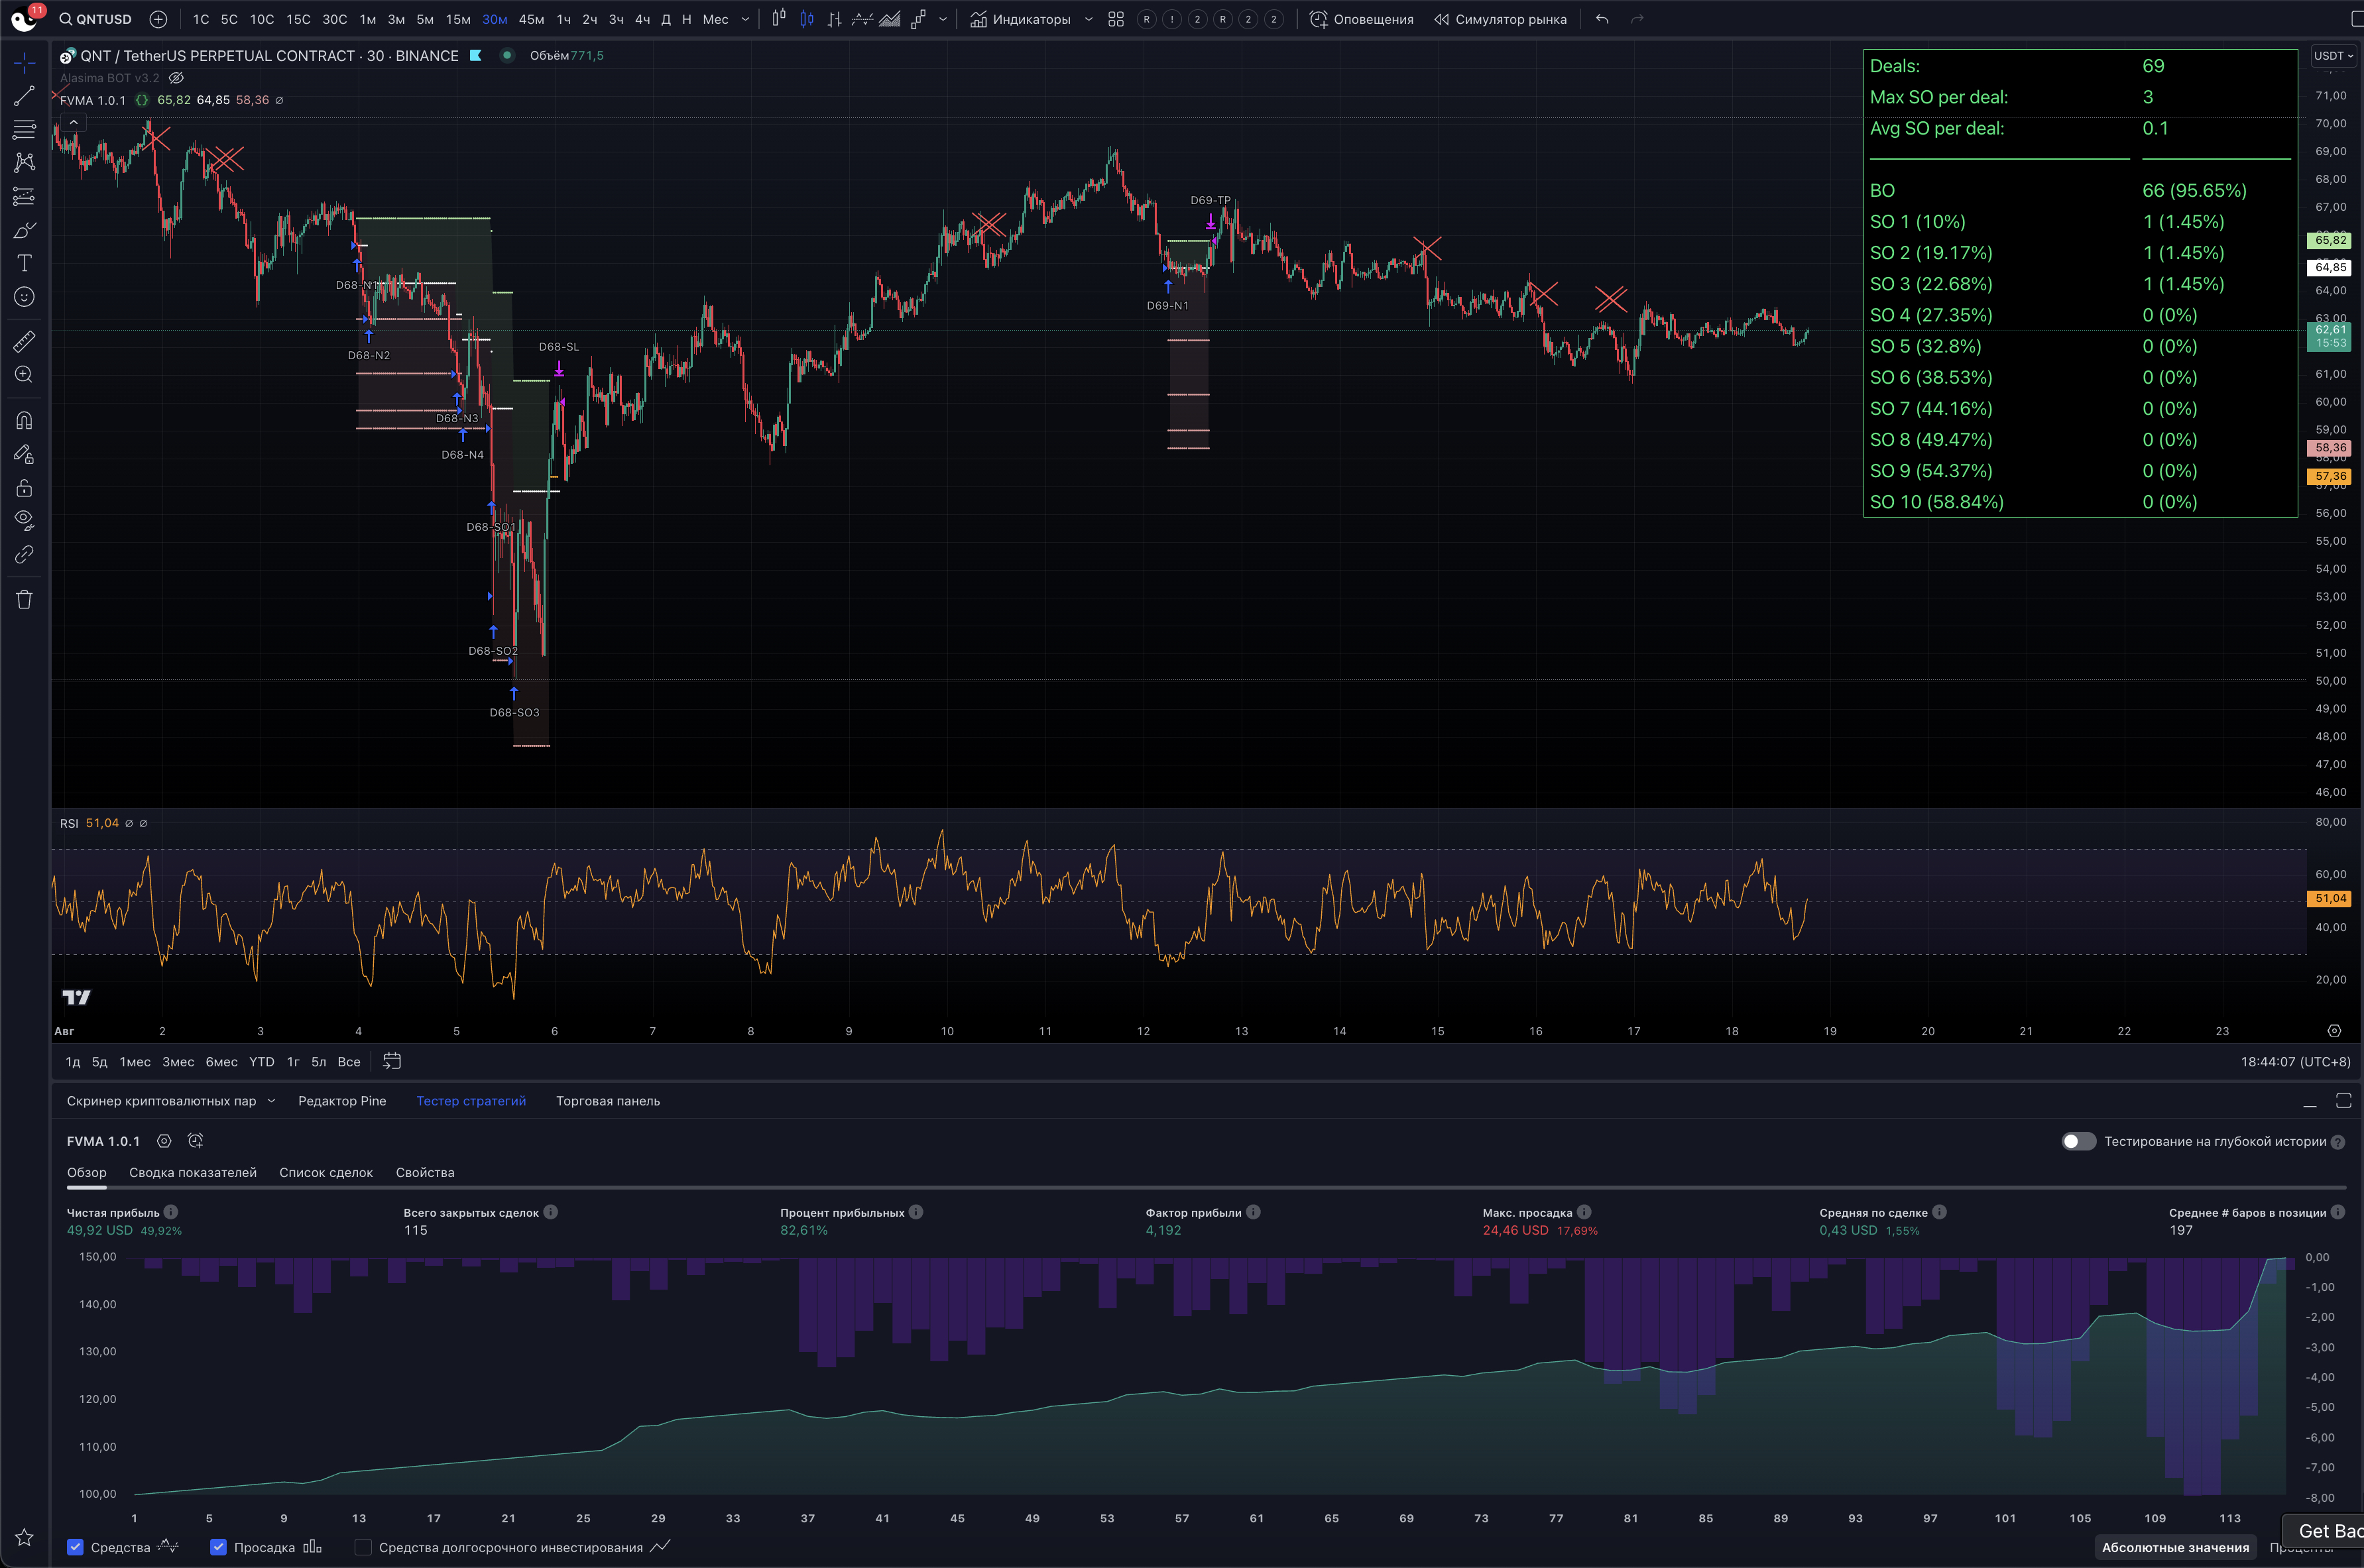Open the Список сделок tab
Viewport: 2364px width, 1568px height.
point(326,1172)
